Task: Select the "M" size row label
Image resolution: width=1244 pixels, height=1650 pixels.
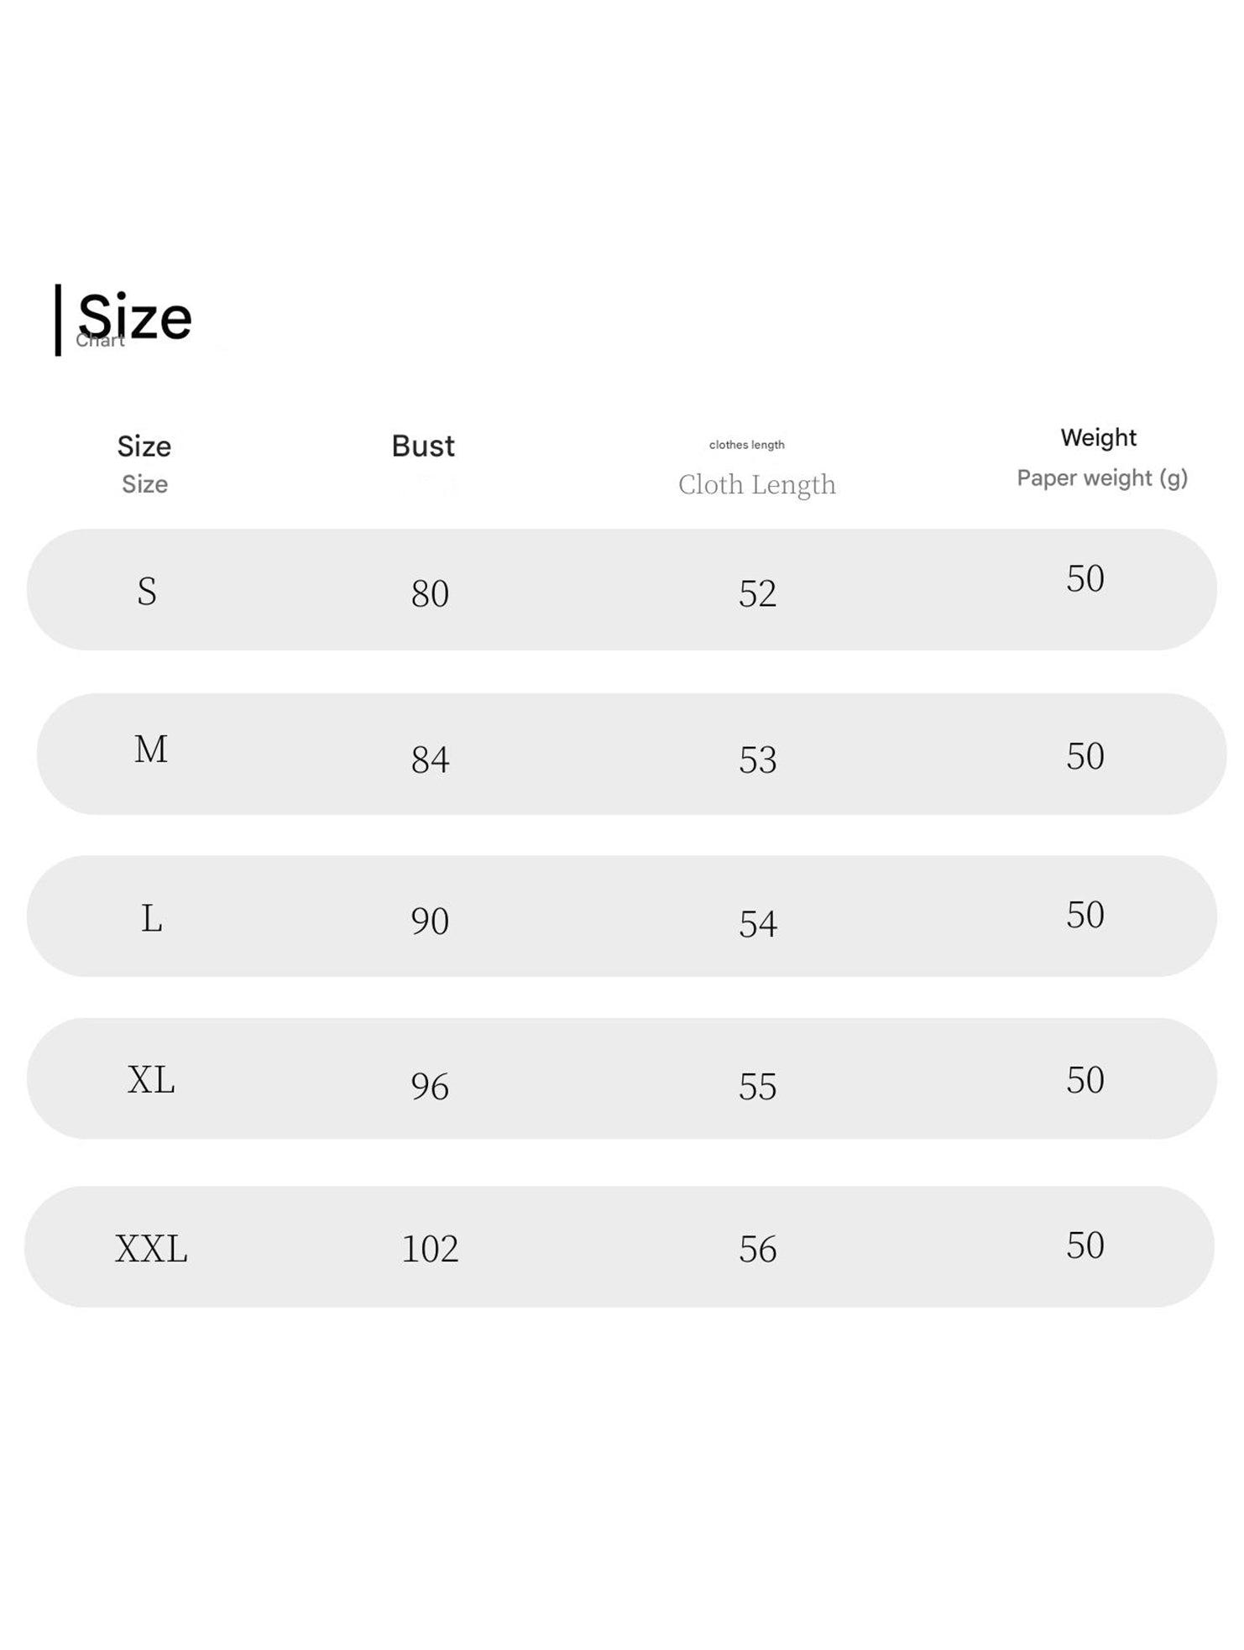Action: [x=151, y=749]
